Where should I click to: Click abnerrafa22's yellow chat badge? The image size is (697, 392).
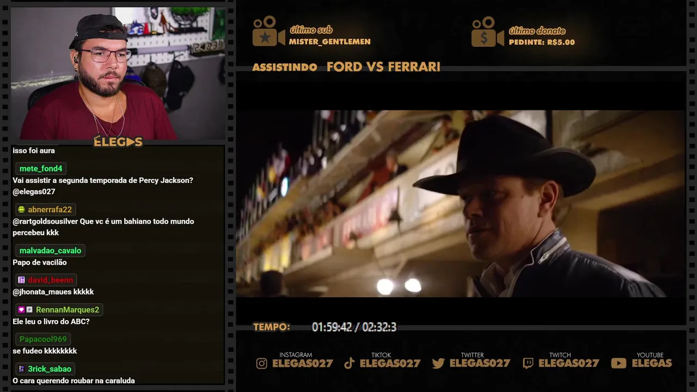click(21, 210)
